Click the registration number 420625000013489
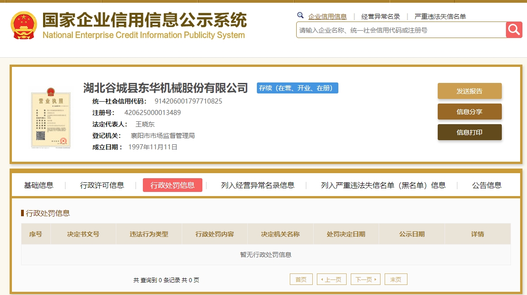This screenshot has height=295, width=527. pyautogui.click(x=152, y=112)
